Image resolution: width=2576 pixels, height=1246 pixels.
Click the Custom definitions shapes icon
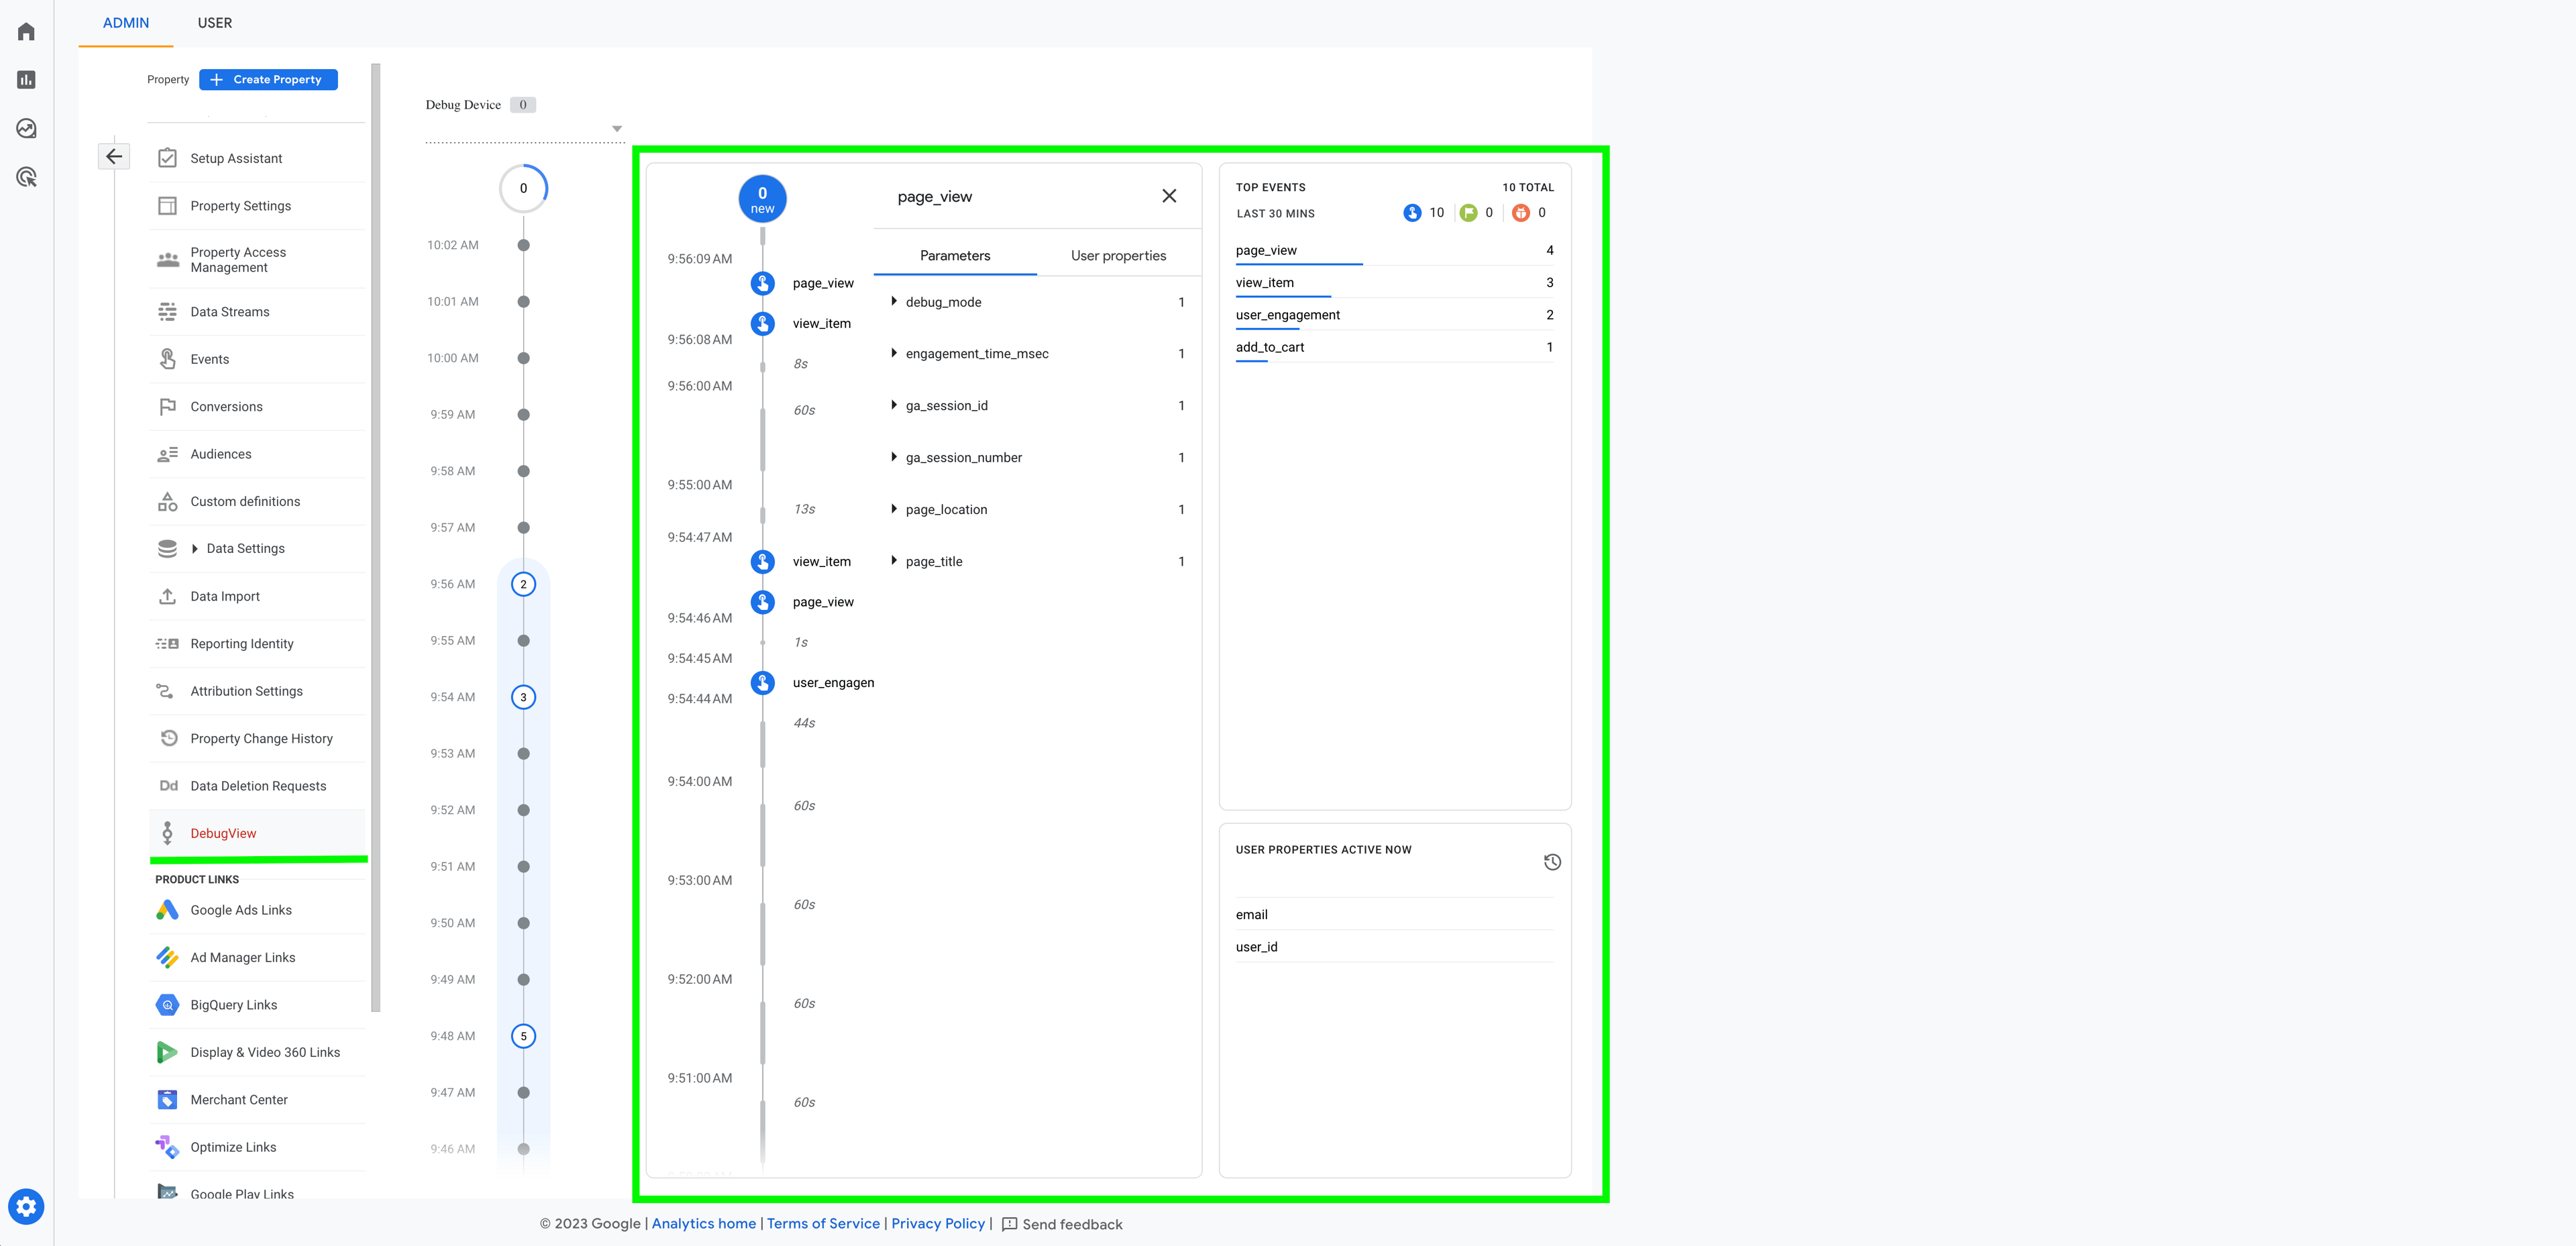click(167, 502)
